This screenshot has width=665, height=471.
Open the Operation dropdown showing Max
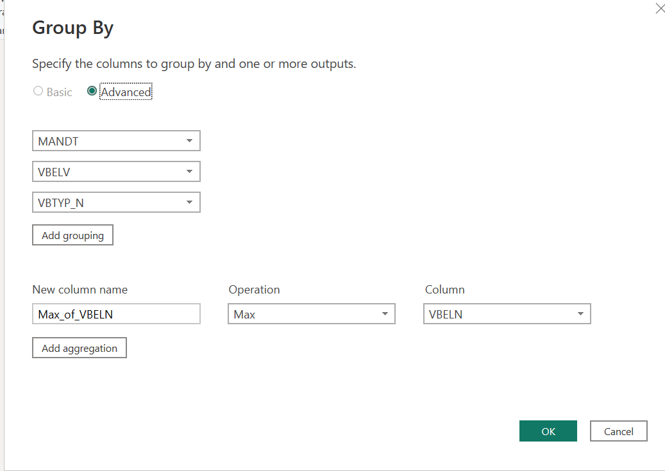312,314
